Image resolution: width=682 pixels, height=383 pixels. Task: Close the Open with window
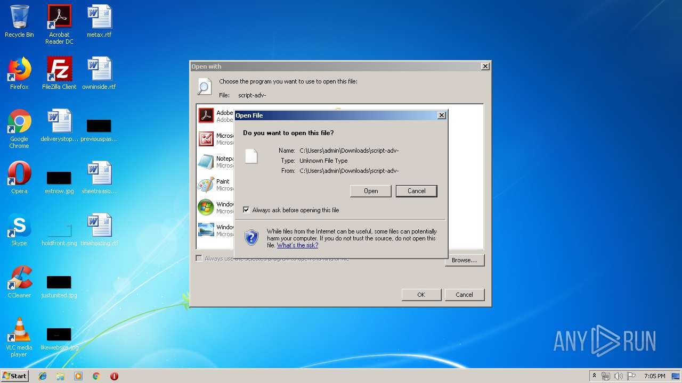click(x=485, y=66)
